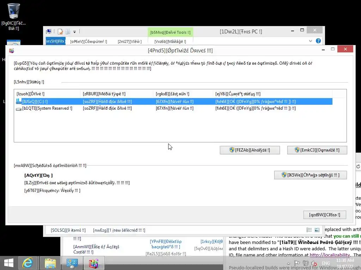Click Drives are being optimized automatically text
361x270 pixels.
77,183
